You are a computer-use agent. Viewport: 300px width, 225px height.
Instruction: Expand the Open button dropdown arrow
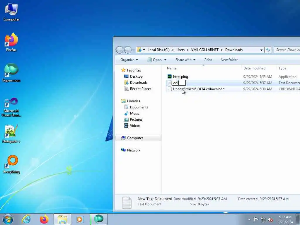[165, 60]
